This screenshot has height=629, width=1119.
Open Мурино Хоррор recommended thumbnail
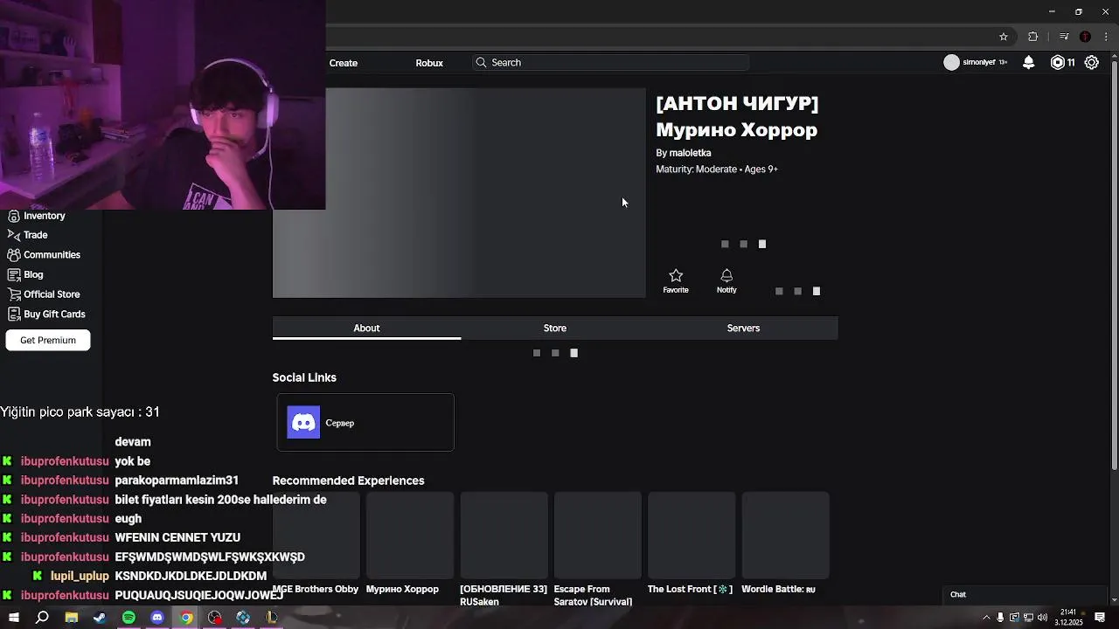[410, 536]
